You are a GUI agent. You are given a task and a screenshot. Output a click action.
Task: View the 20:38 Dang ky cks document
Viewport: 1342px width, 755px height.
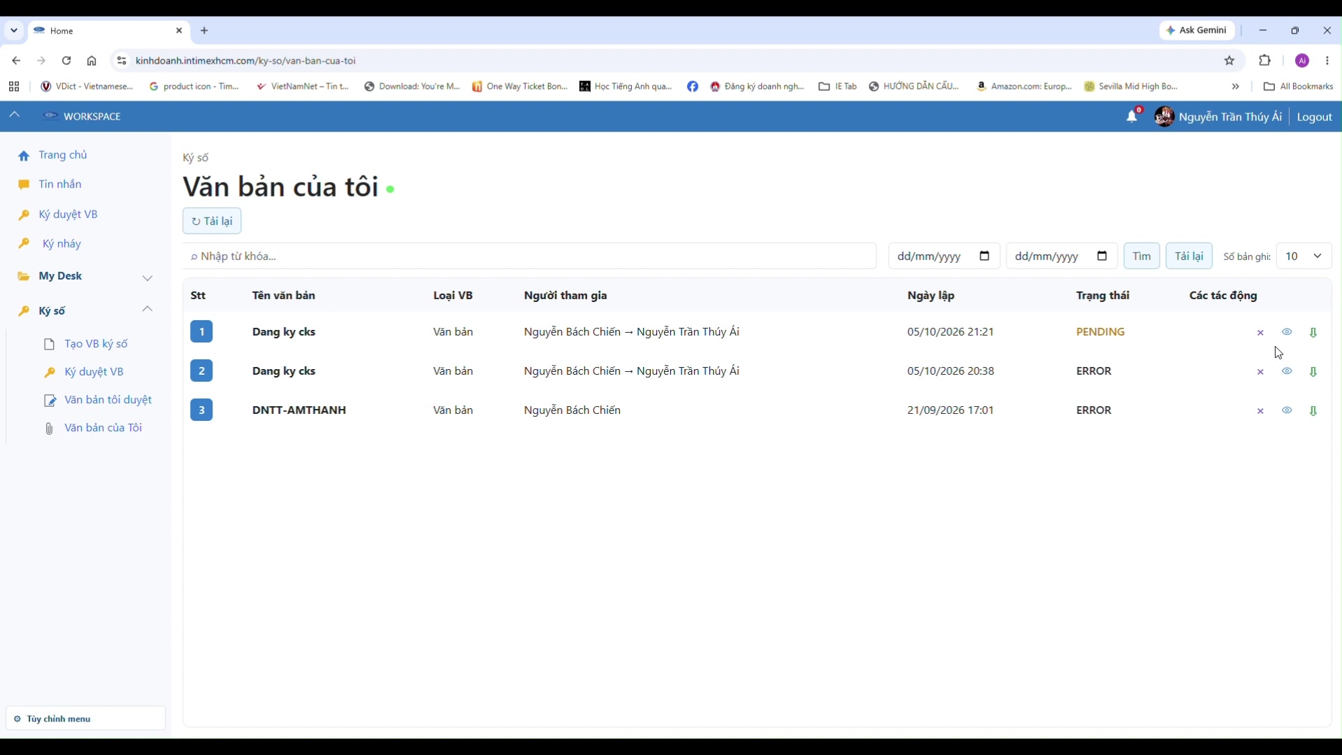[1287, 371]
